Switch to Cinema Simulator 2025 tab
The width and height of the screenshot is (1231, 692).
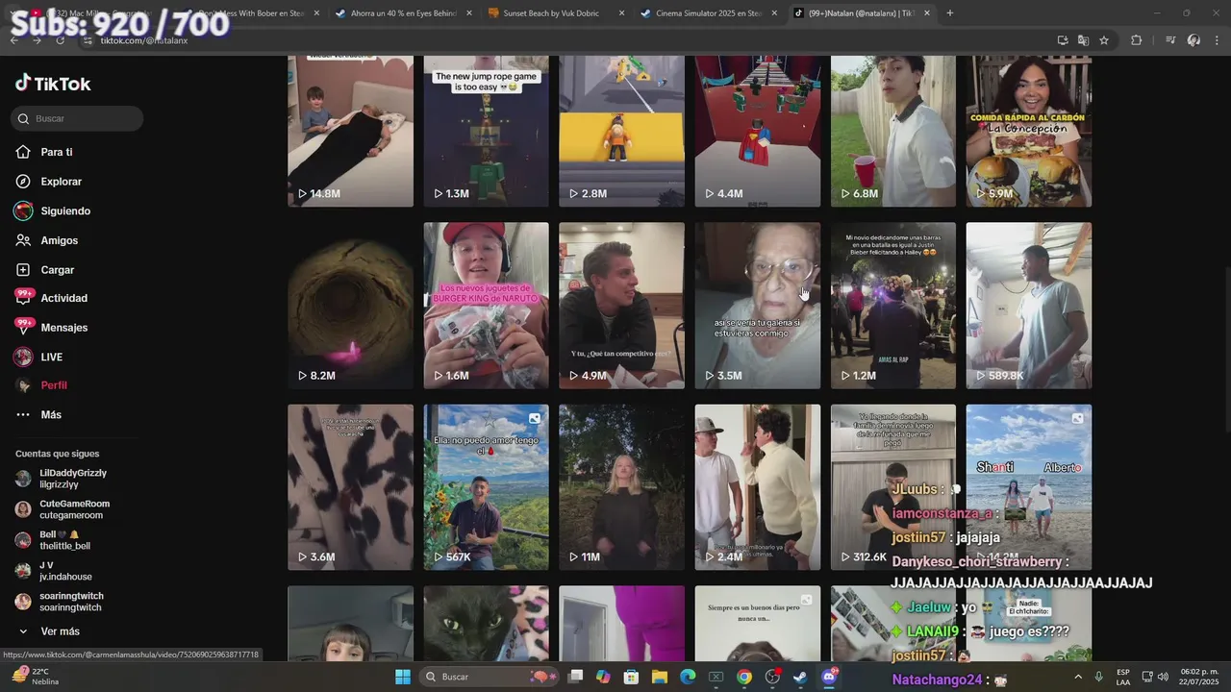pyautogui.click(x=709, y=13)
